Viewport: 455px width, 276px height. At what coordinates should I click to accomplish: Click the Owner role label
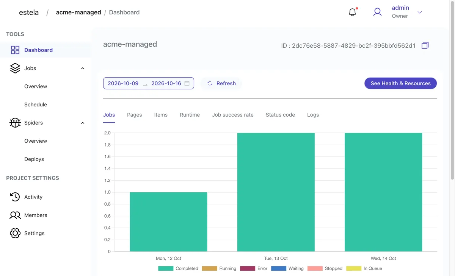click(x=400, y=16)
